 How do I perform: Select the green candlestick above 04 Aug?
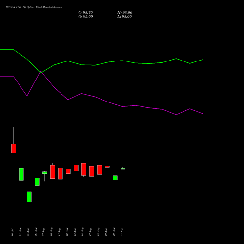(21, 174)
